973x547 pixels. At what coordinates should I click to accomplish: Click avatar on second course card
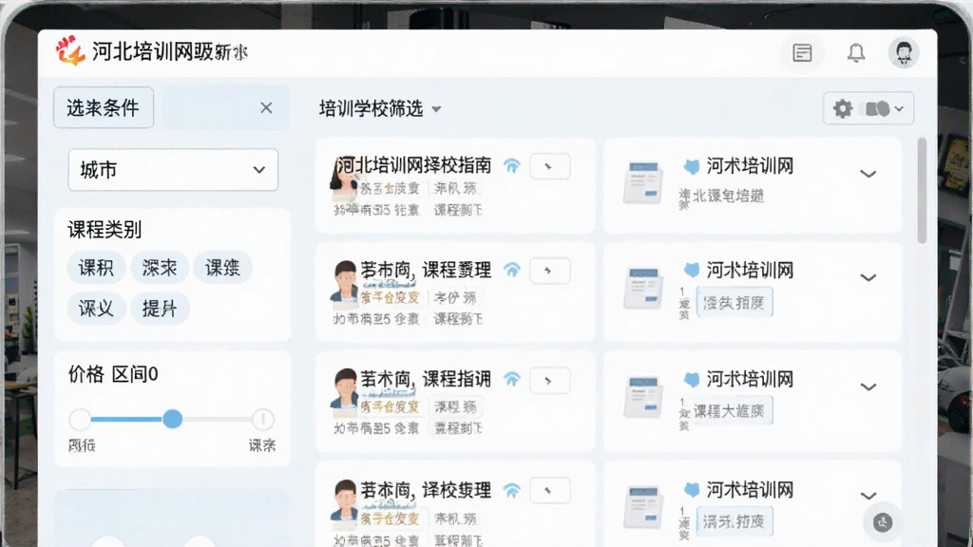pyautogui.click(x=344, y=283)
